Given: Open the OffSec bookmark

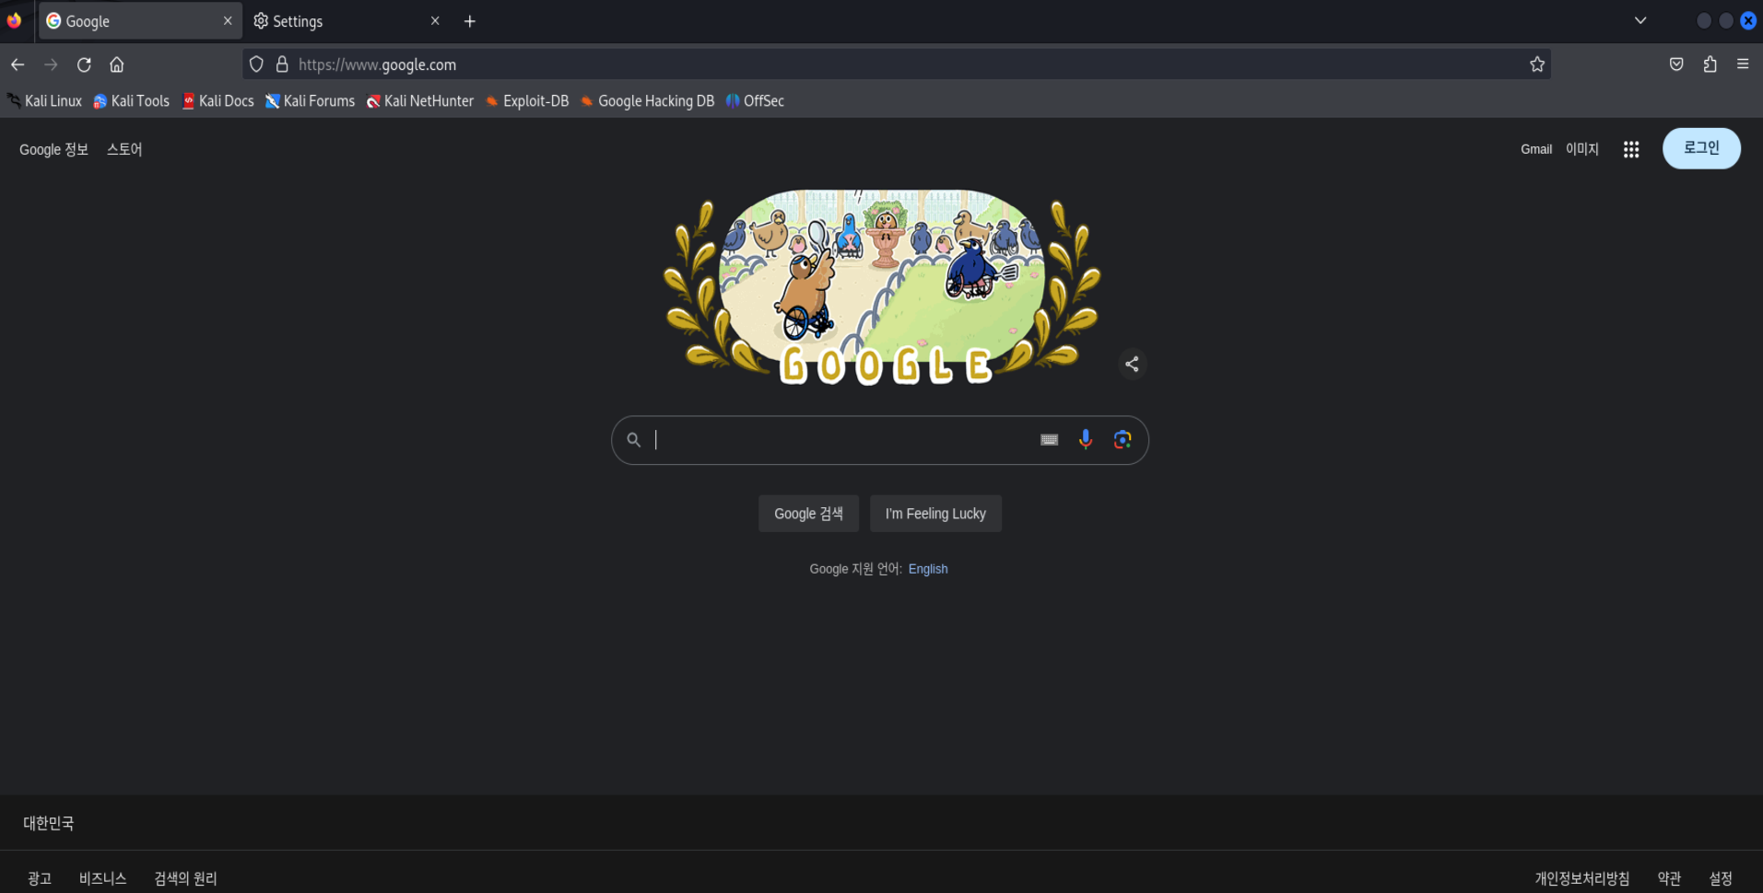Looking at the screenshot, I should (755, 101).
